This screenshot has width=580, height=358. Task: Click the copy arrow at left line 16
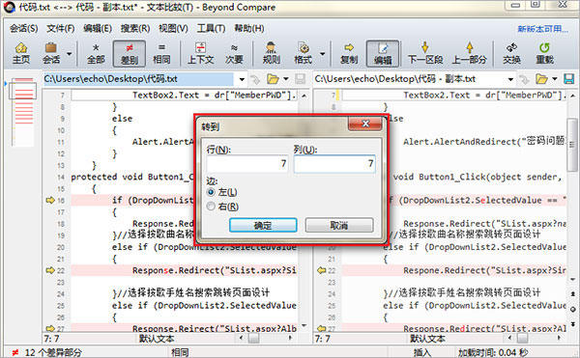pos(50,201)
